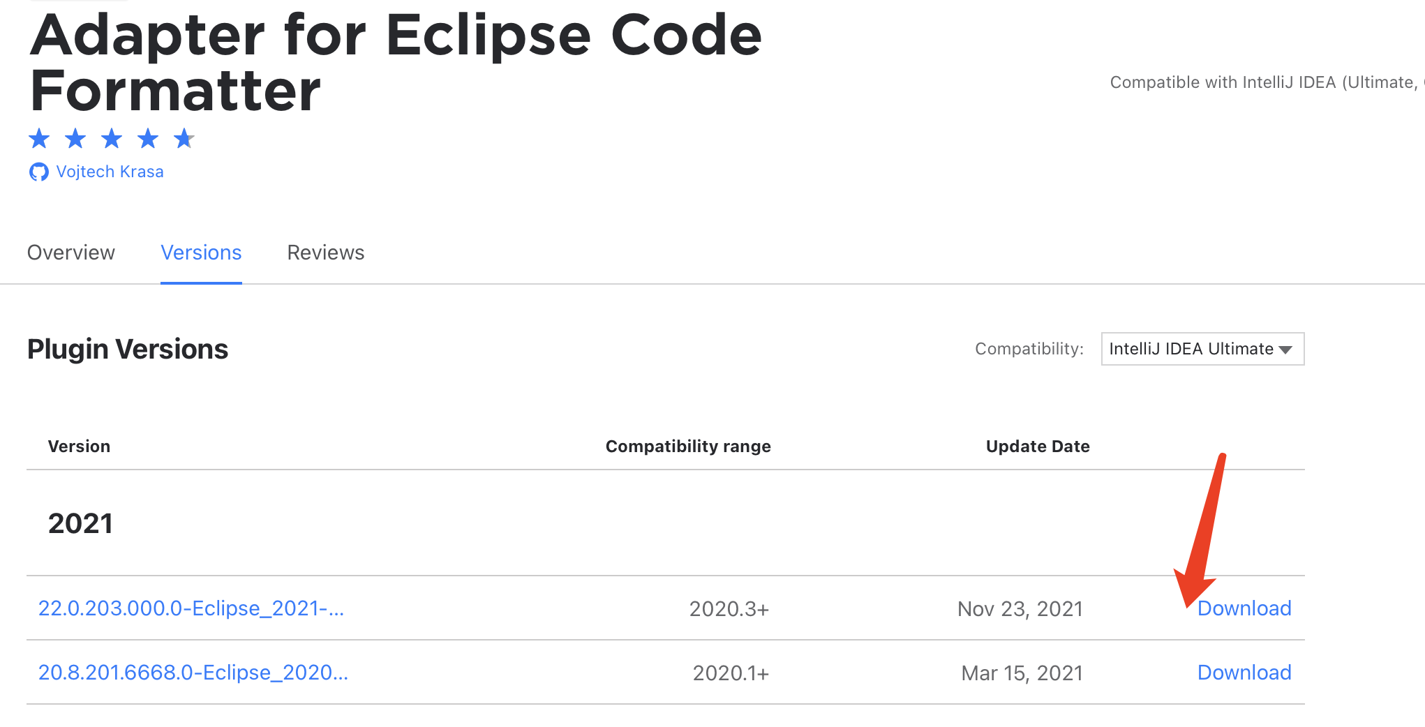Download the Mar 15, 2021 version
1425x727 pixels.
[x=1245, y=673]
